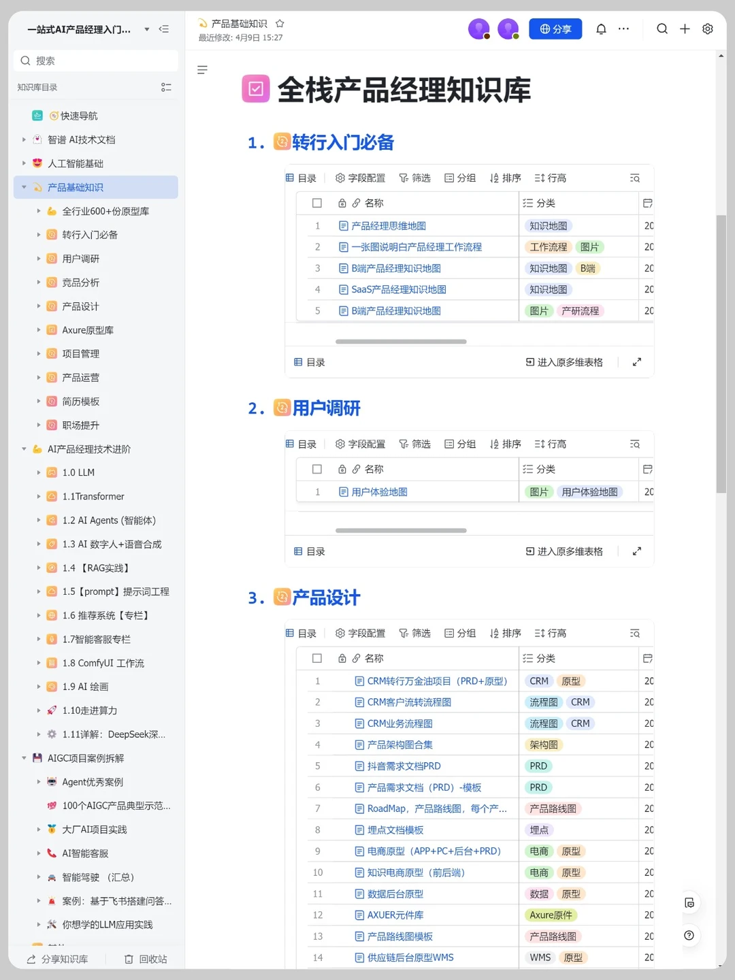
Task: Switch to 目录 tab in 转行入门必备 table
Action: point(301,178)
